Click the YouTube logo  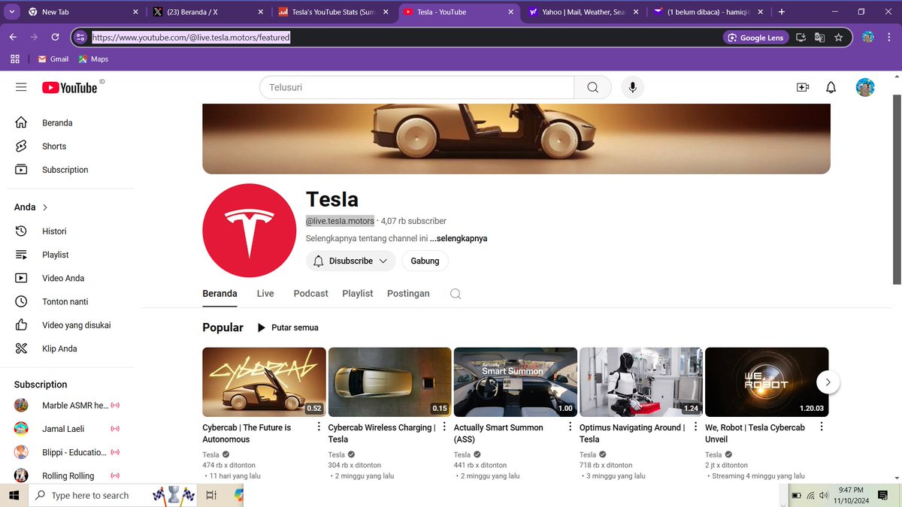point(71,88)
